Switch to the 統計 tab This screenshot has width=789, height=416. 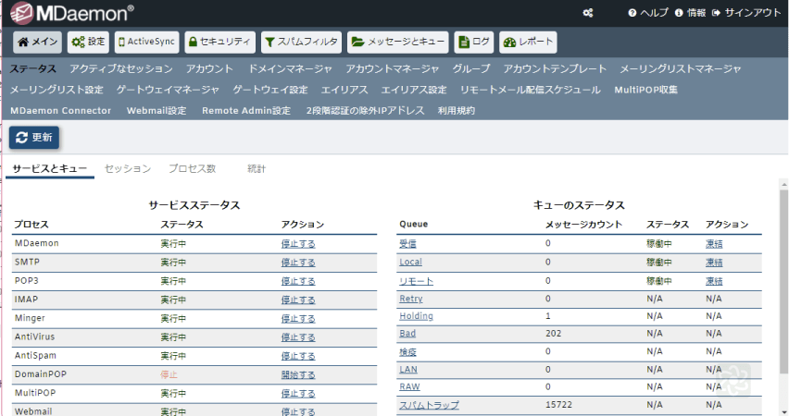[257, 169]
